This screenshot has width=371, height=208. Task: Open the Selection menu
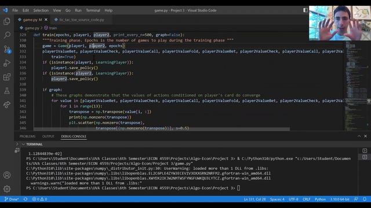(x=41, y=10)
